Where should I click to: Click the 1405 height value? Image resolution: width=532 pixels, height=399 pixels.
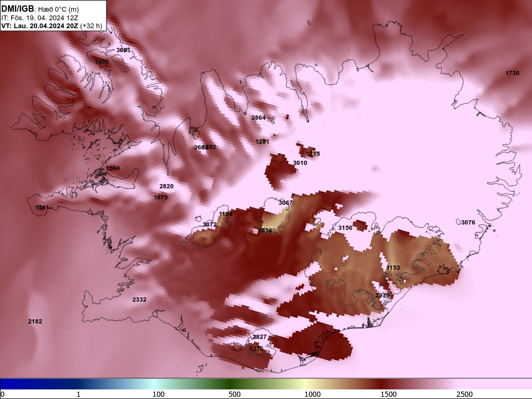102,62
